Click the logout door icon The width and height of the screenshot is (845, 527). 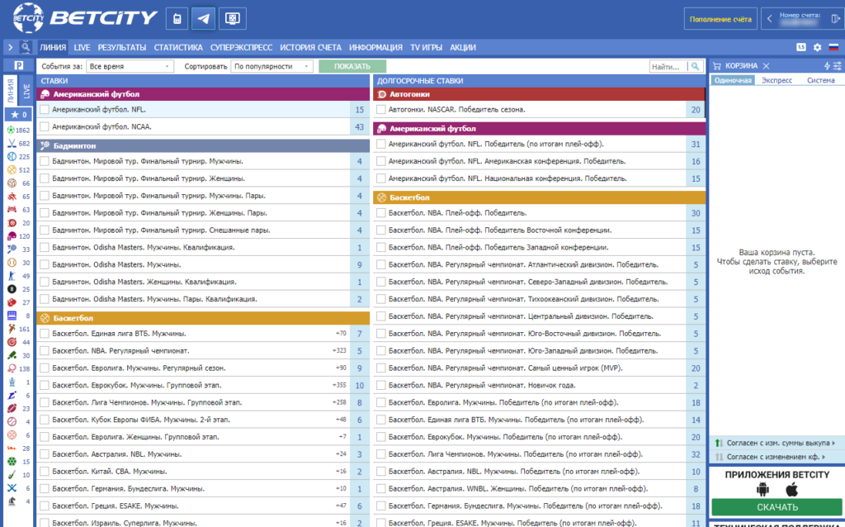pos(835,18)
